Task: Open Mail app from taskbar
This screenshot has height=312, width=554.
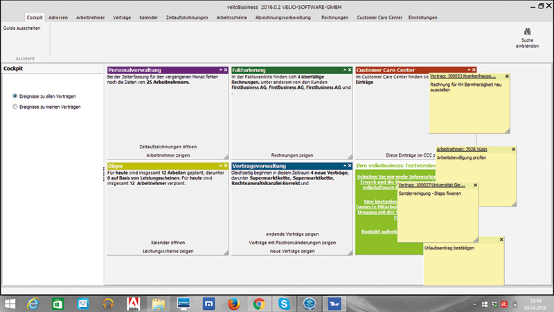Action: tap(83, 304)
